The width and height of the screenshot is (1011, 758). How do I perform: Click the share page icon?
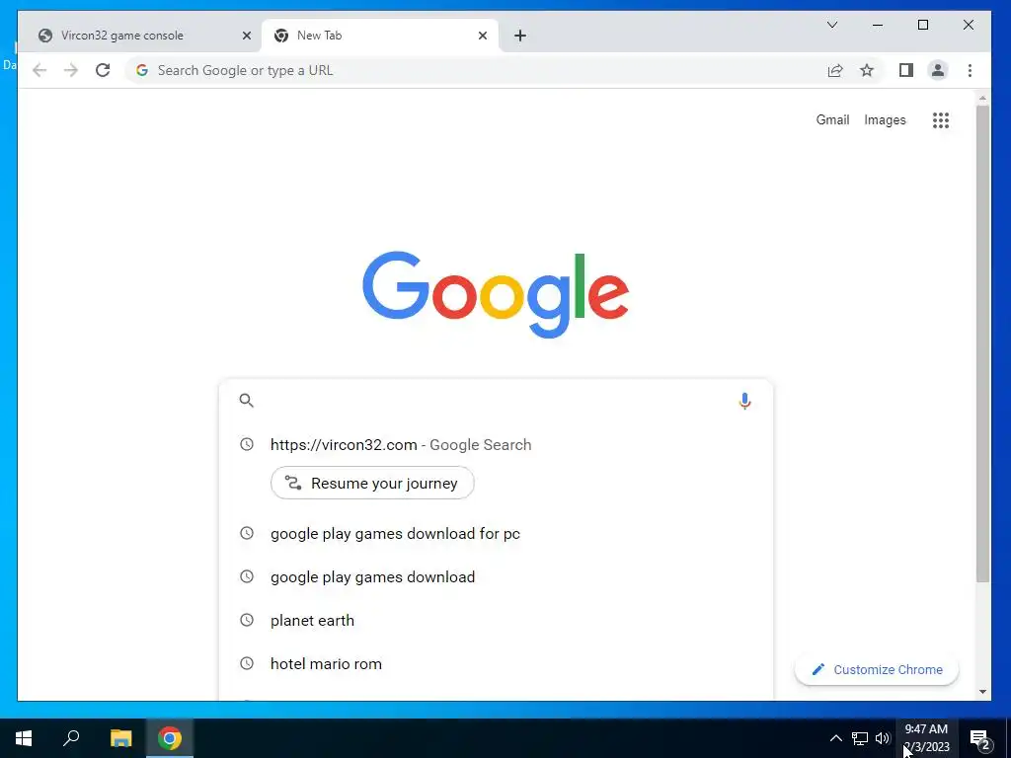click(x=835, y=70)
